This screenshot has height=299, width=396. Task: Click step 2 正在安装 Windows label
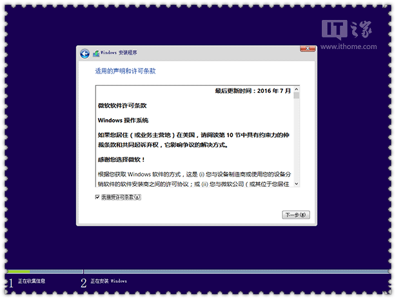click(108, 281)
